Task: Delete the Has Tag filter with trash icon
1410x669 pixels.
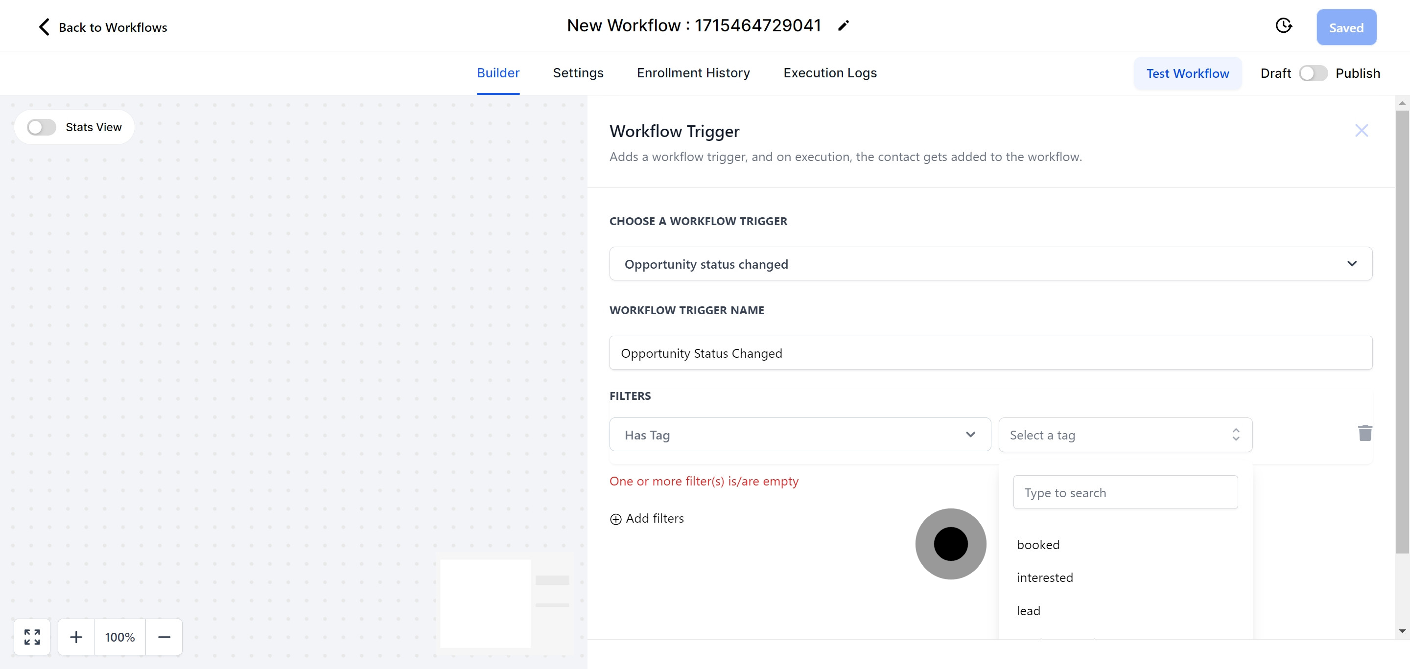Action: [x=1364, y=433]
